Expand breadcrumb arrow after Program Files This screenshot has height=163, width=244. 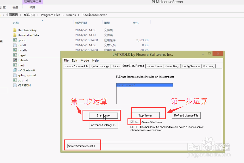(x=63, y=15)
